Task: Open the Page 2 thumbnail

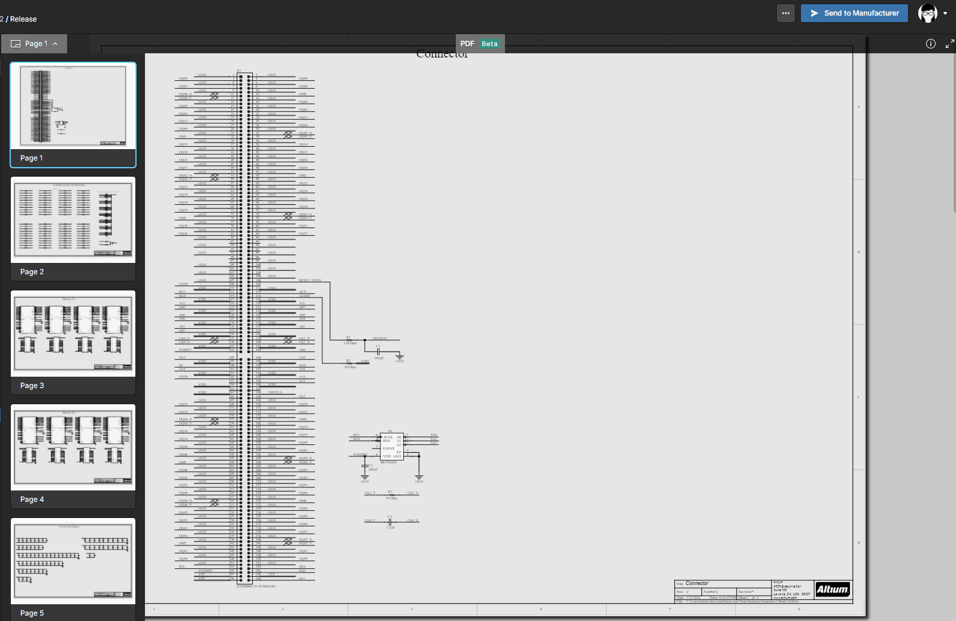Action: [x=73, y=229]
